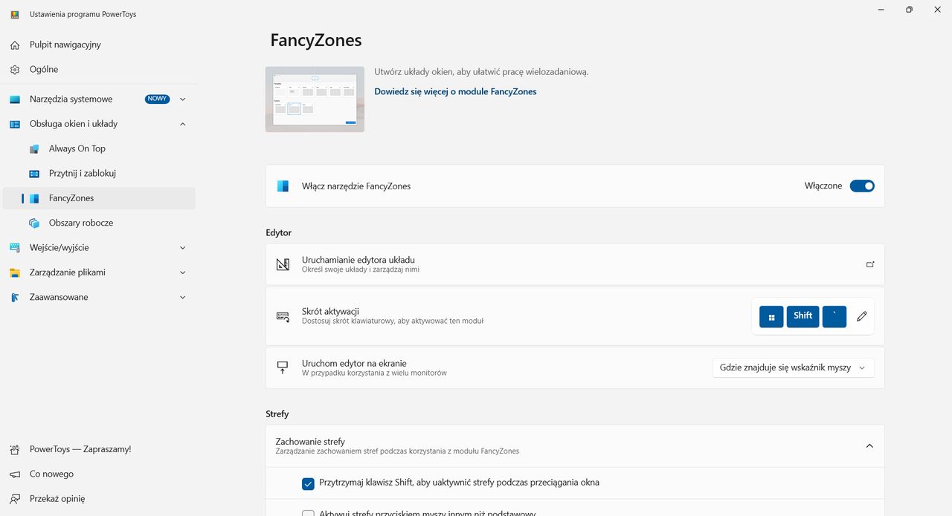This screenshot has width=952, height=516.
Task: Click the Skrót aktywacji keyboard icon
Action: pyautogui.click(x=283, y=316)
